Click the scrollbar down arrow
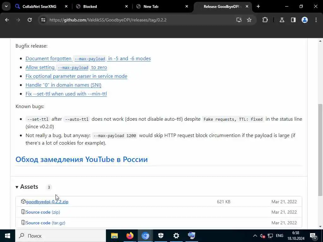 pos(320,227)
